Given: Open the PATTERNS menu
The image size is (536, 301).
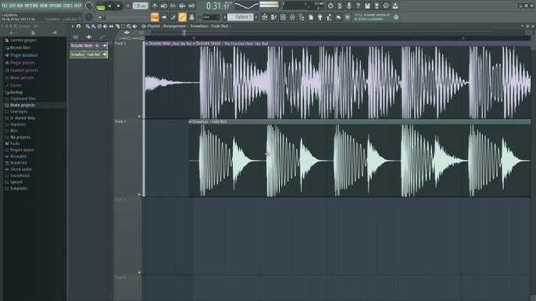Looking at the screenshot, I should tap(31, 5).
